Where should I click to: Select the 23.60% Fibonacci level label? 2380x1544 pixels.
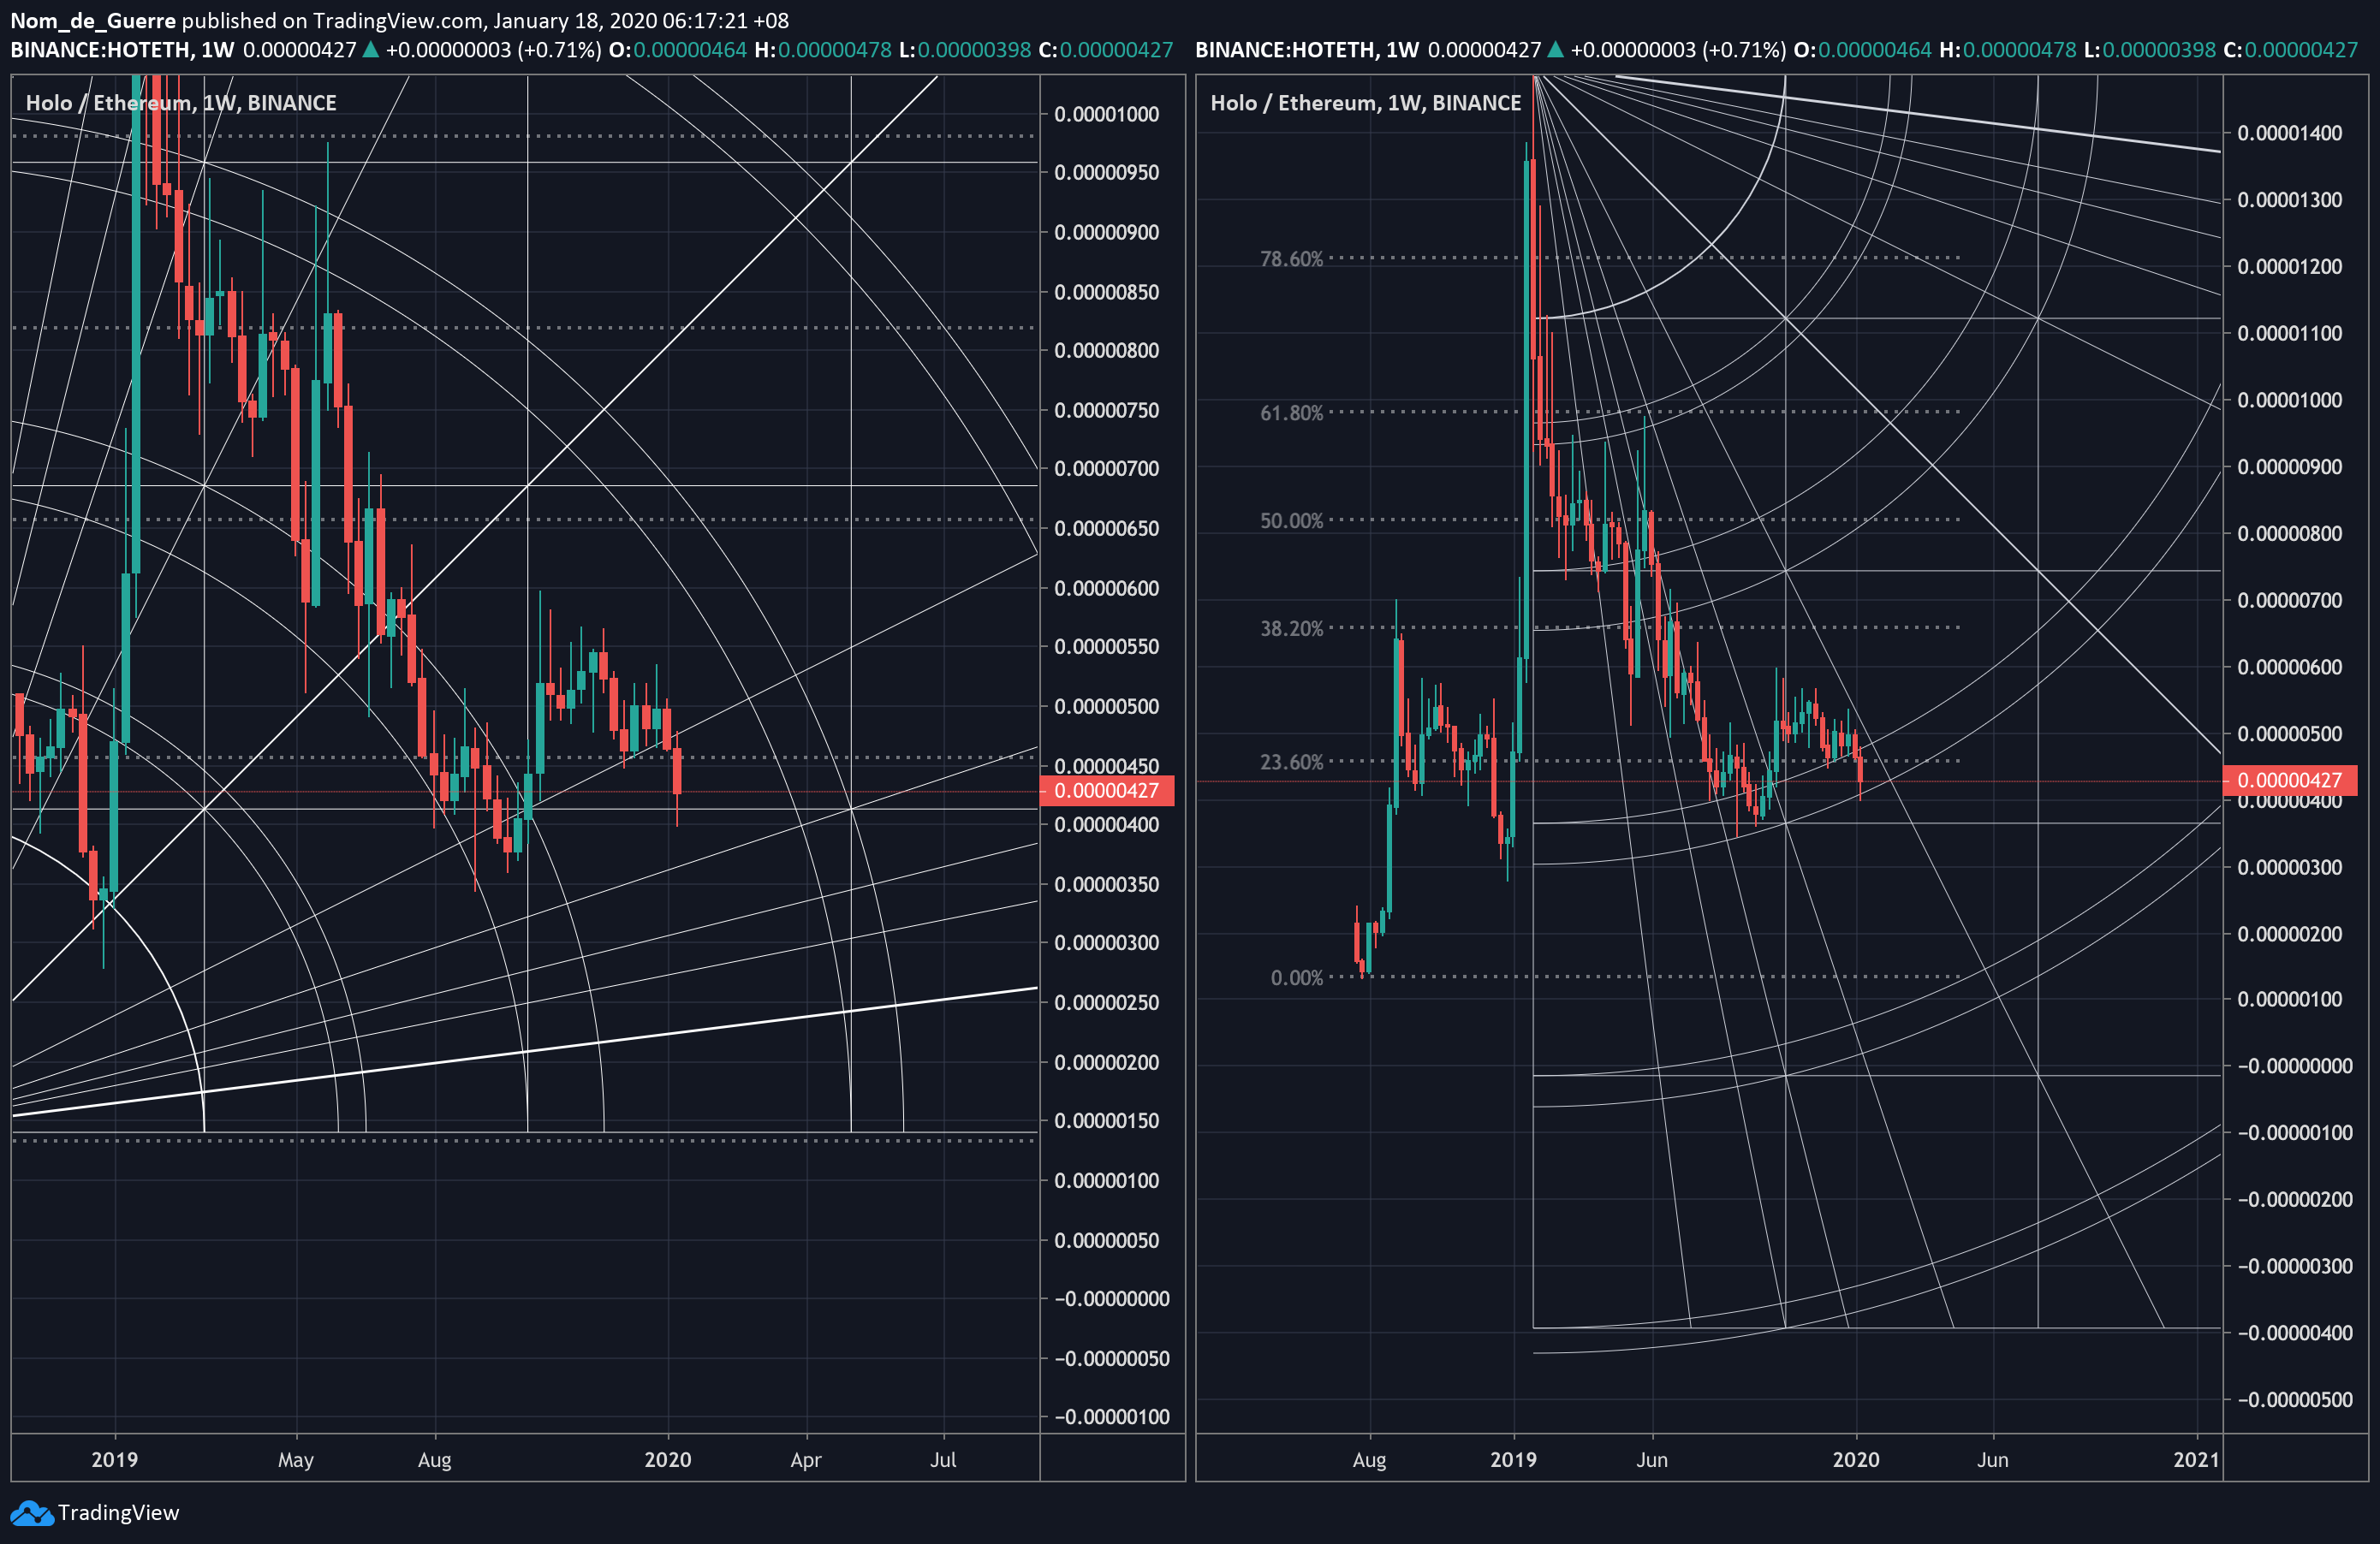pos(1291,762)
